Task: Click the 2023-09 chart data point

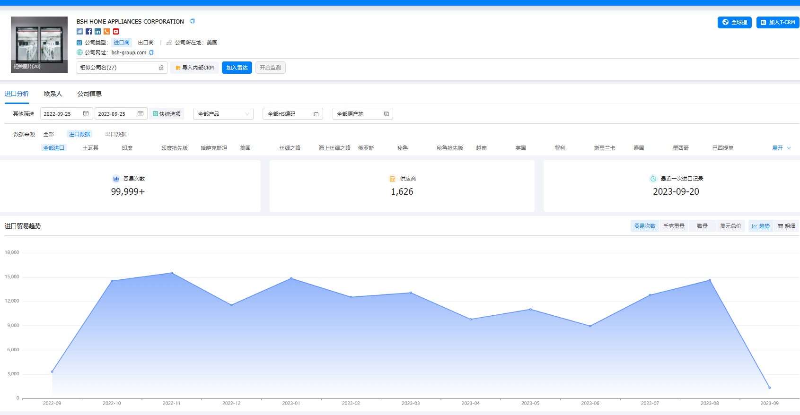Action: (770, 388)
